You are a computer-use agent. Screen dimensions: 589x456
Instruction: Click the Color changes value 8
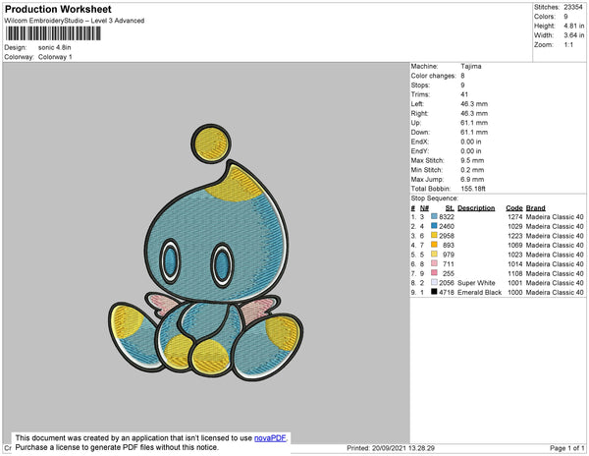coord(462,76)
